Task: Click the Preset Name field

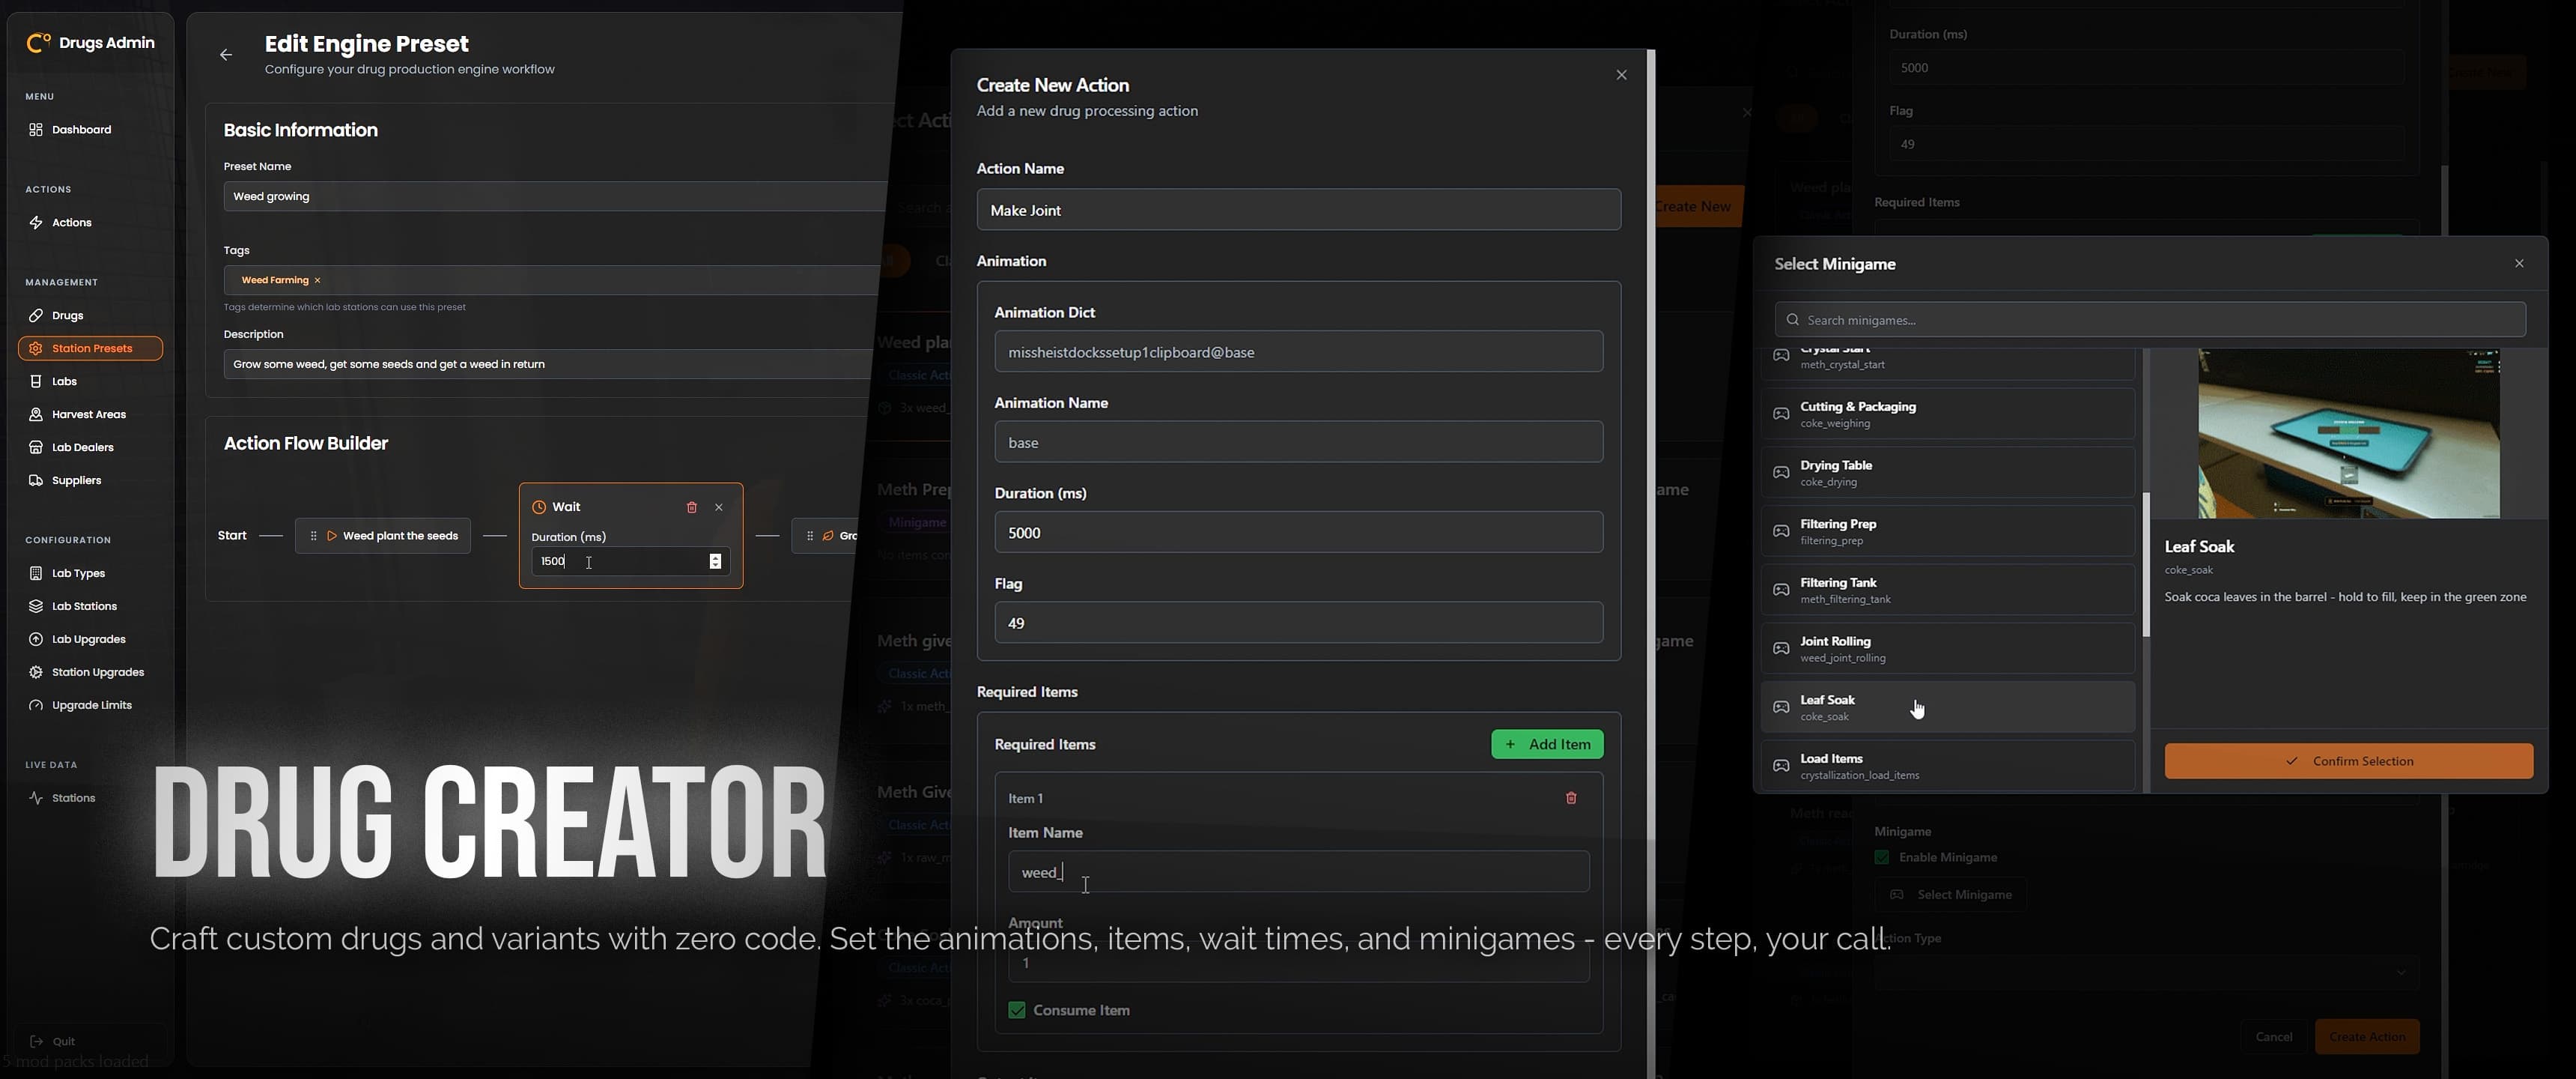Action: click(555, 196)
